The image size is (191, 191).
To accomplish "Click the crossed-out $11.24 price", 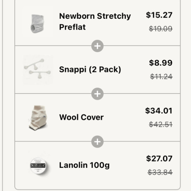I will coord(161,76).
